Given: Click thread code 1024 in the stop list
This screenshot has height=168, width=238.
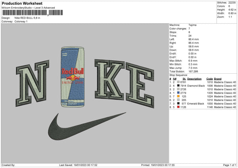Looking at the screenshot, I should [210, 97].
